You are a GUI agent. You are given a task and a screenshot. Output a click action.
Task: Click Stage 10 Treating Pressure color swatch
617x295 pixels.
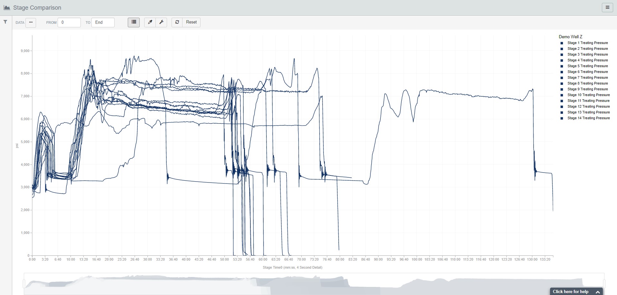562,95
